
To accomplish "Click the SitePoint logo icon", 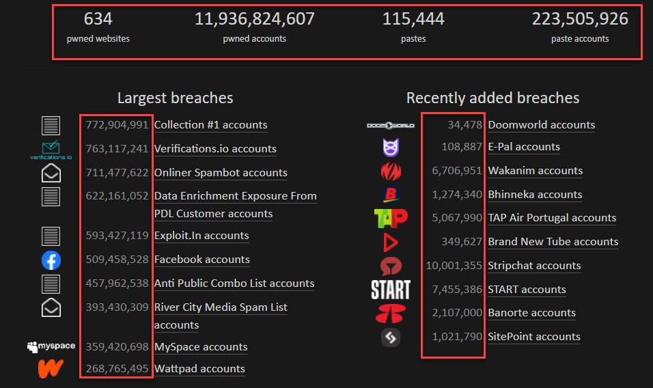I will 390,337.
